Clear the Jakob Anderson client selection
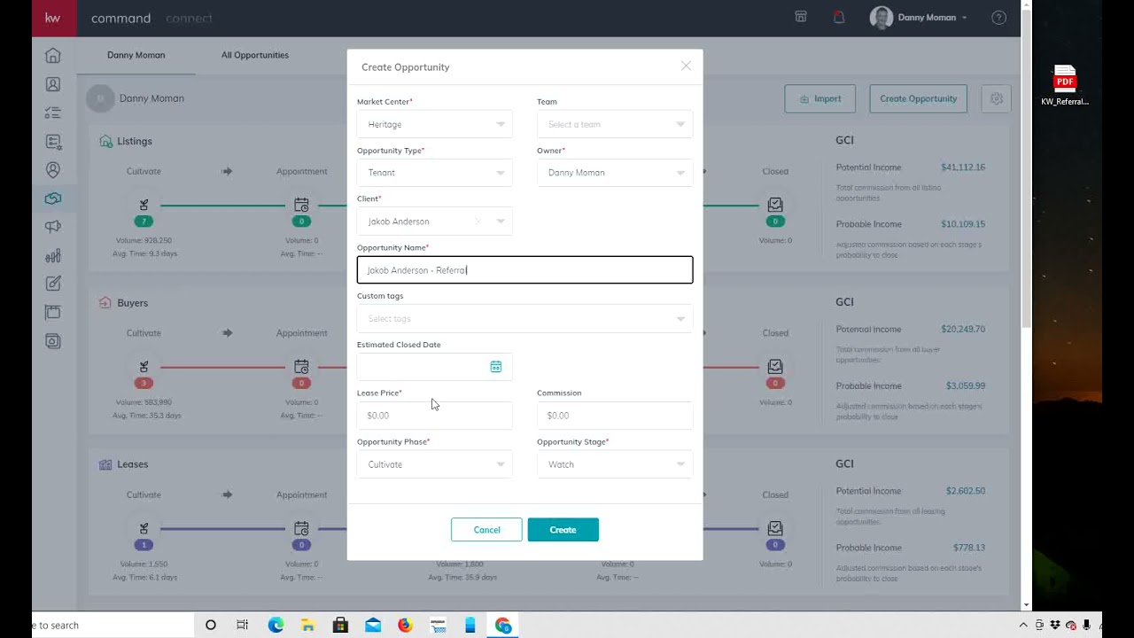The height and width of the screenshot is (638, 1134). click(478, 222)
